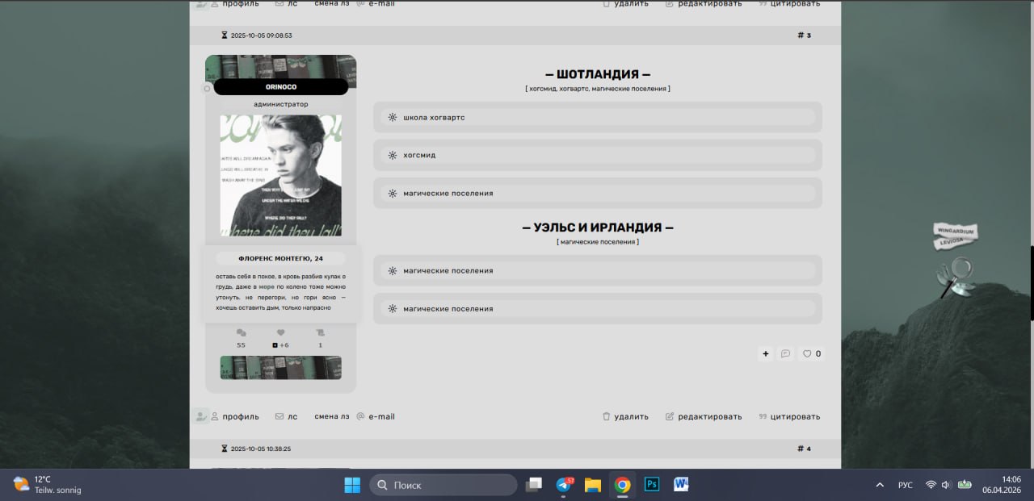Click the Task View icon in the taskbar

[x=533, y=485]
